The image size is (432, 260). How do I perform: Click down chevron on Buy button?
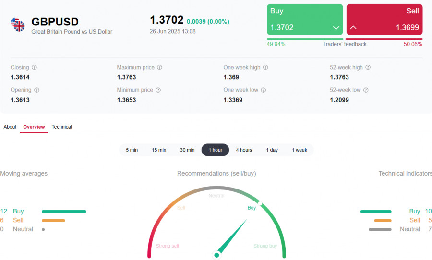(336, 28)
